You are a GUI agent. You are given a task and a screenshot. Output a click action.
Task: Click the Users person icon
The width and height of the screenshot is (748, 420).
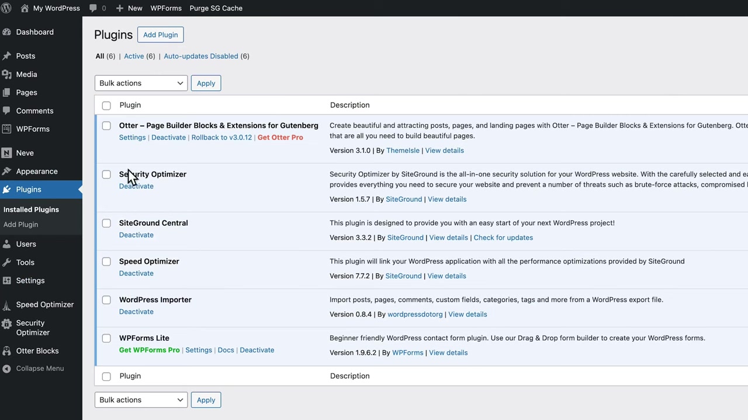pos(6,244)
